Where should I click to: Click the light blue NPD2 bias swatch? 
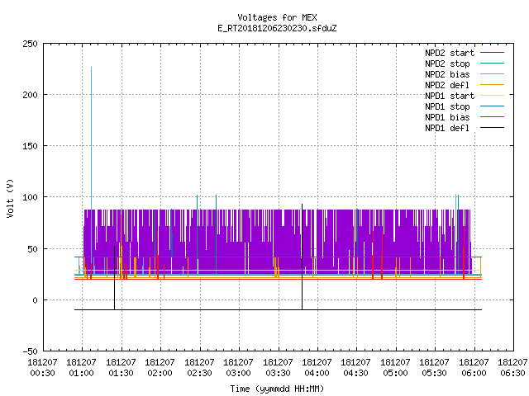493,73
